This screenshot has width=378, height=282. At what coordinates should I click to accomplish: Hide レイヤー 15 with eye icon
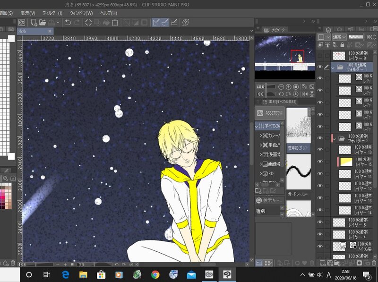point(320,162)
